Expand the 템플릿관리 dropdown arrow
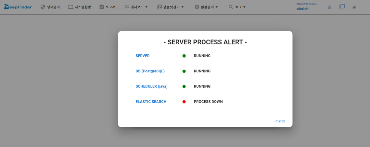 point(183,7)
